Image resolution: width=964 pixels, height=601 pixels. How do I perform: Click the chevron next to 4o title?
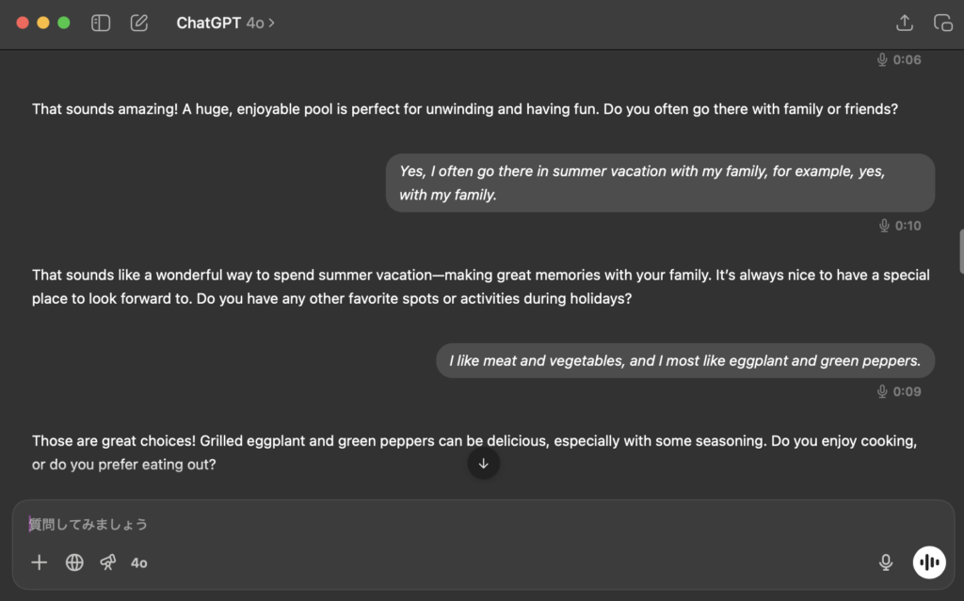coord(272,23)
